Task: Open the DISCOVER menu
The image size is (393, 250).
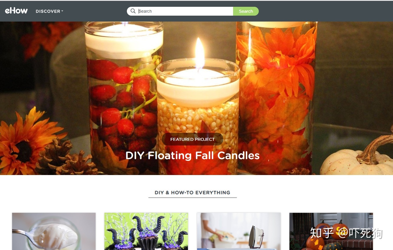Action: 49,11
